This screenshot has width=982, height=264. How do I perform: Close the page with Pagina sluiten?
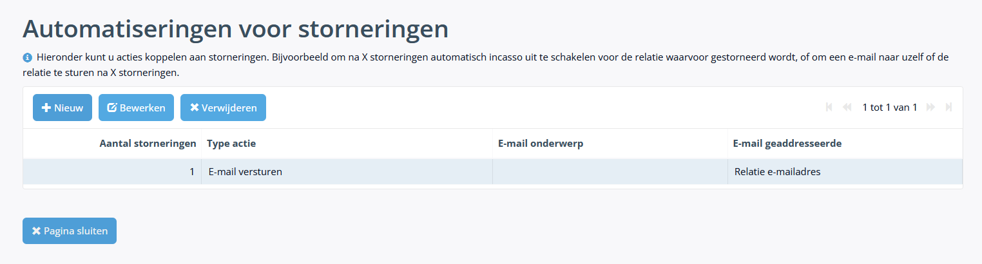[x=70, y=231]
